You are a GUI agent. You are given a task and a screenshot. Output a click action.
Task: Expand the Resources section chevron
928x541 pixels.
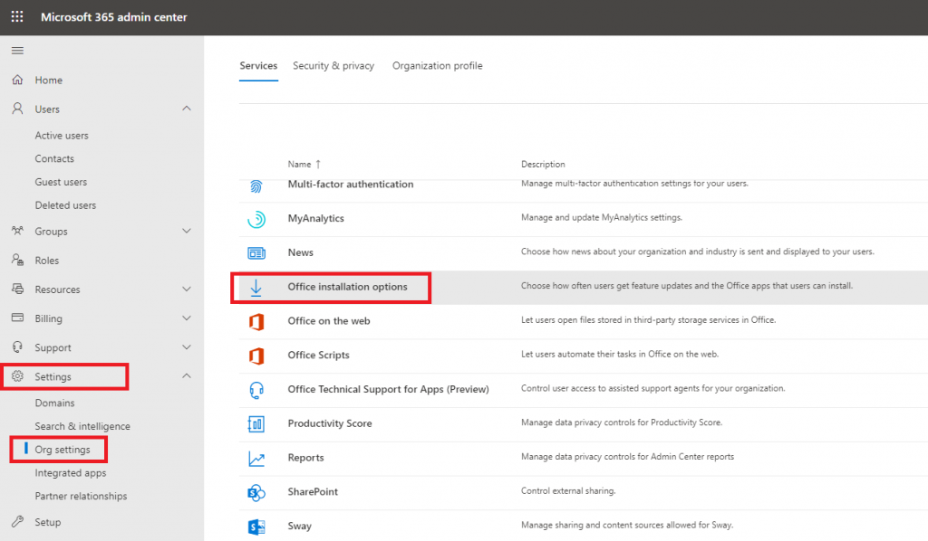[x=187, y=289]
